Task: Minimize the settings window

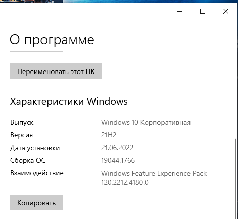Action: click(179, 11)
